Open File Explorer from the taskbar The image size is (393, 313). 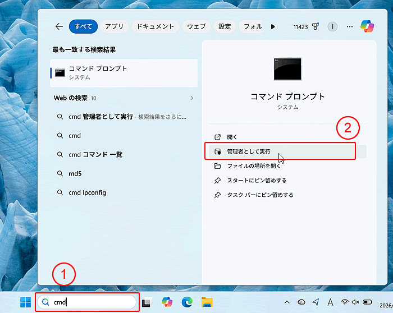(x=207, y=302)
